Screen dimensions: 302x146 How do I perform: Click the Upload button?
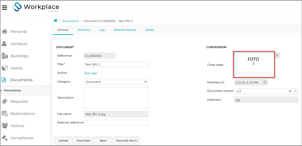(x=63, y=141)
